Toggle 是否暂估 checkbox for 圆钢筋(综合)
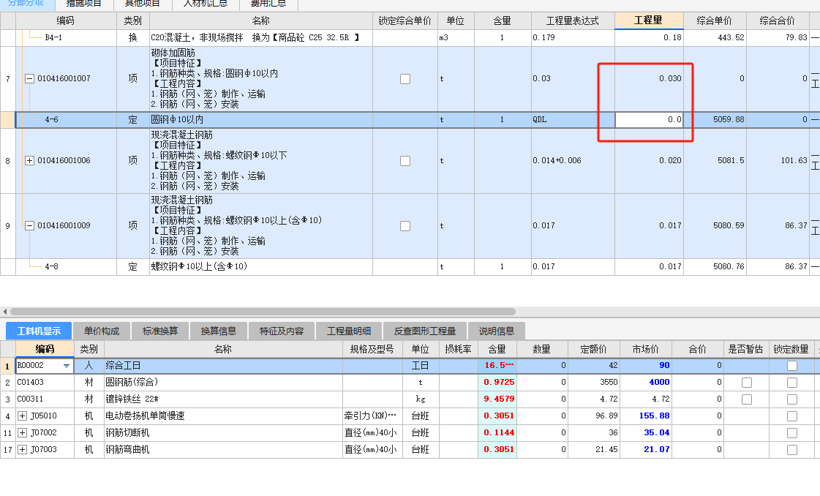The height and width of the screenshot is (496, 820). 747,383
